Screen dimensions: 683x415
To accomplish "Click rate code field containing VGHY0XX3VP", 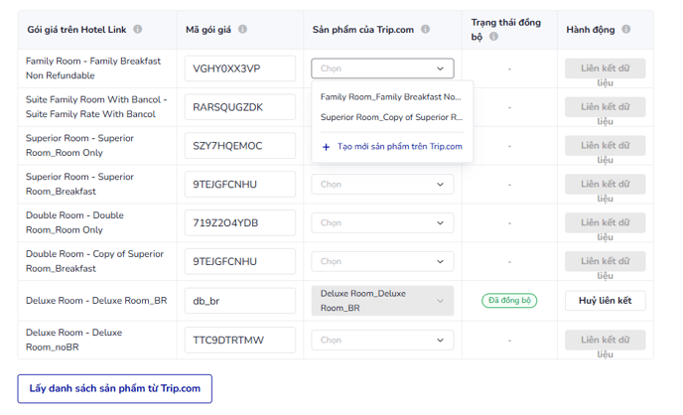I will [x=240, y=69].
